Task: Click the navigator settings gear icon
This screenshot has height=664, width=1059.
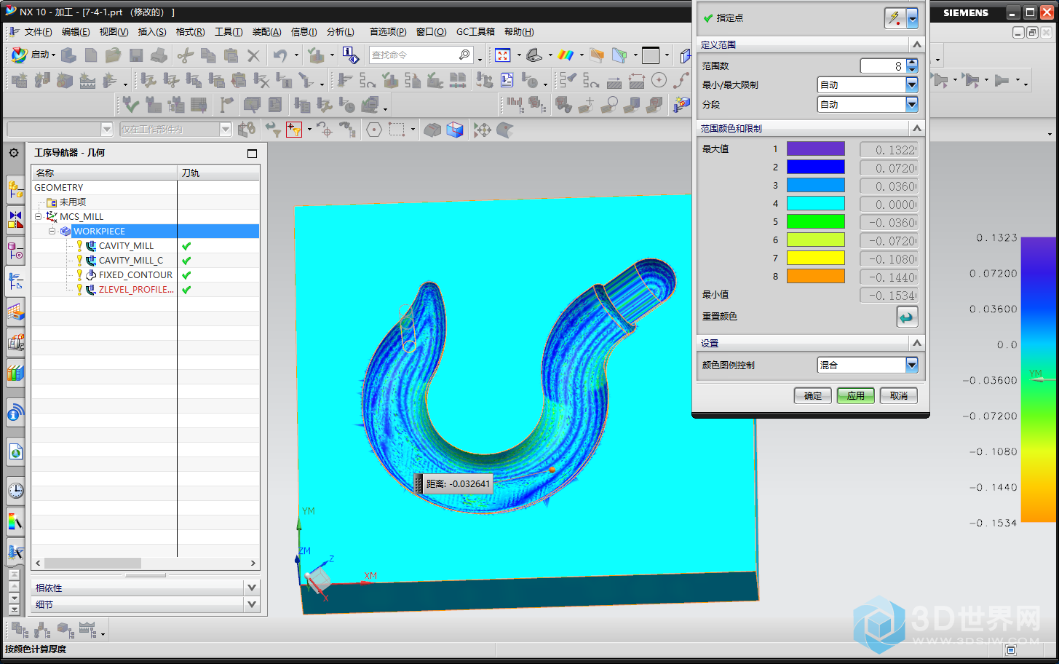Action: 14,153
